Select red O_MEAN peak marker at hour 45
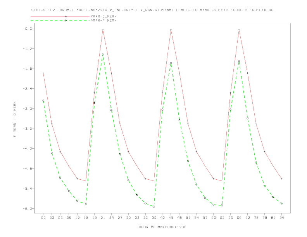This screenshot has width=307, height=237. point(171,30)
